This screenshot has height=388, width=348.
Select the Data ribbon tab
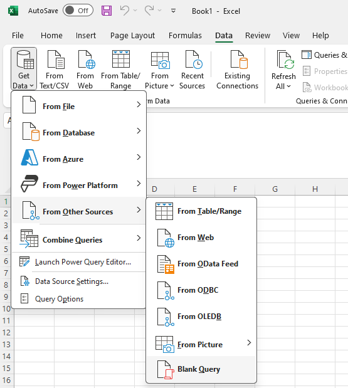point(224,36)
